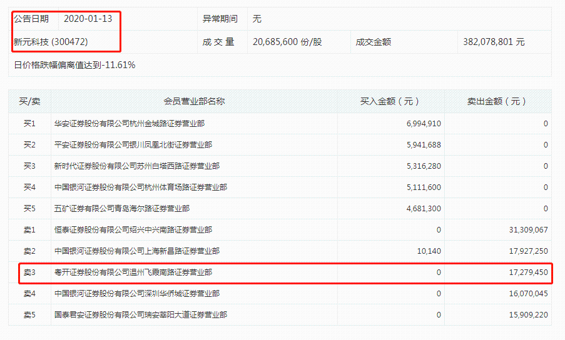Select the 公告日期 label
This screenshot has width=565, height=340.
pos(31,19)
